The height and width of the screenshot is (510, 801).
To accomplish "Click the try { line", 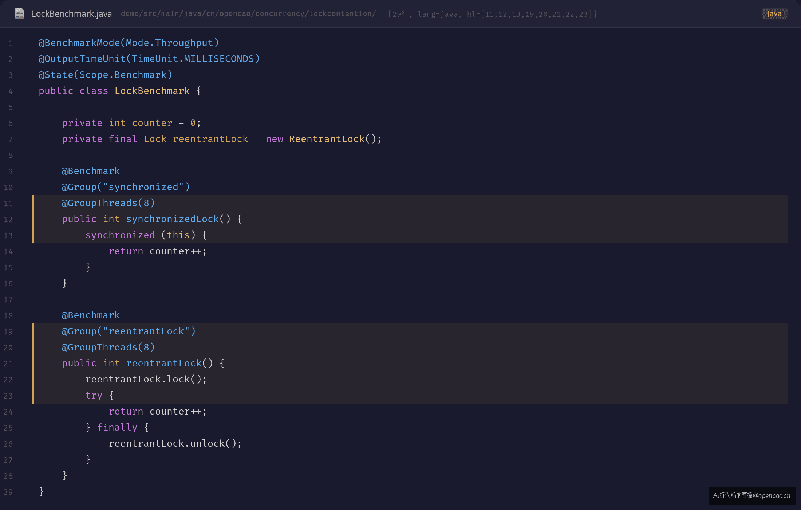I will tap(99, 395).
